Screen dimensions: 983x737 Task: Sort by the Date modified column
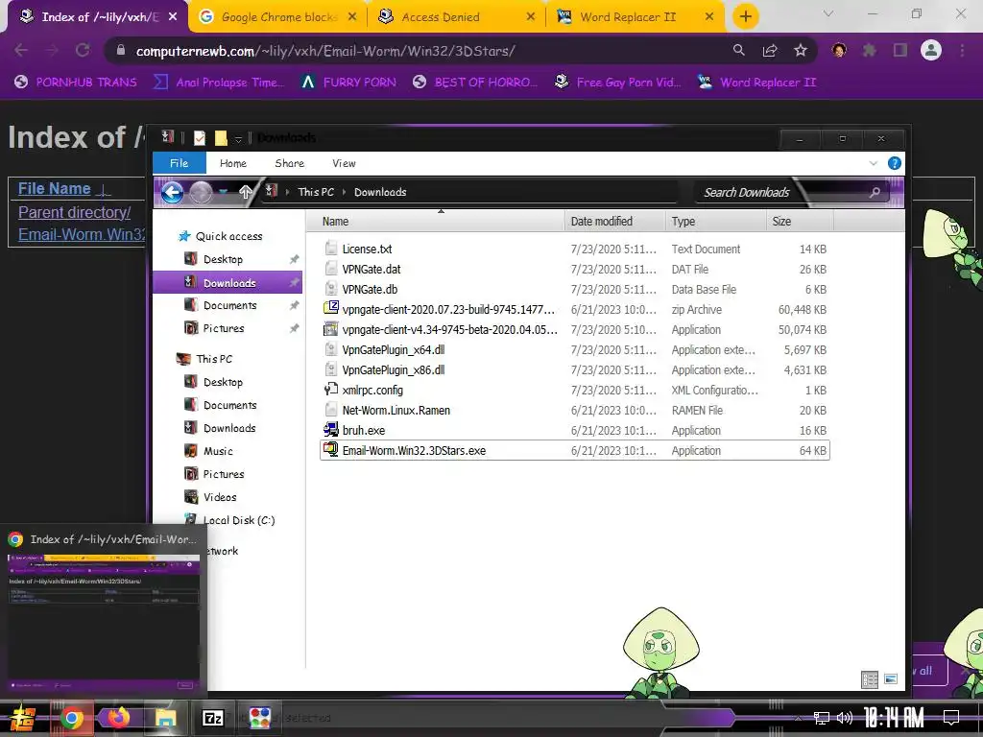[x=614, y=222]
